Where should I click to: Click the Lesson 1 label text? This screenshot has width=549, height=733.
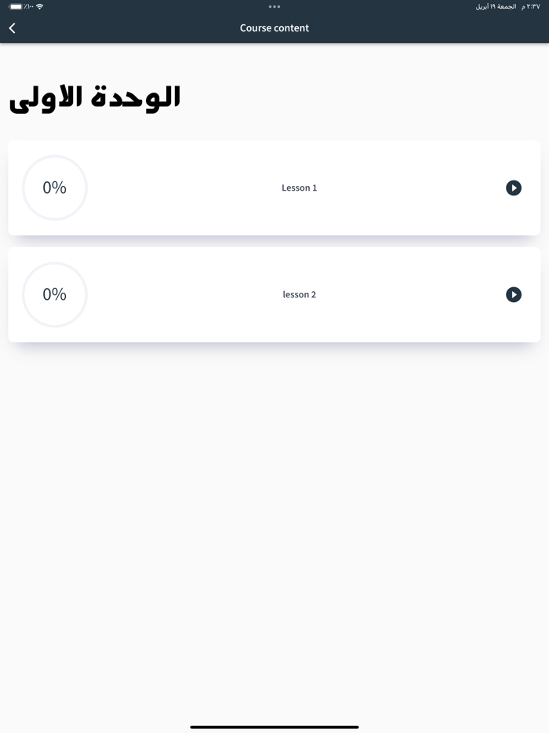299,188
